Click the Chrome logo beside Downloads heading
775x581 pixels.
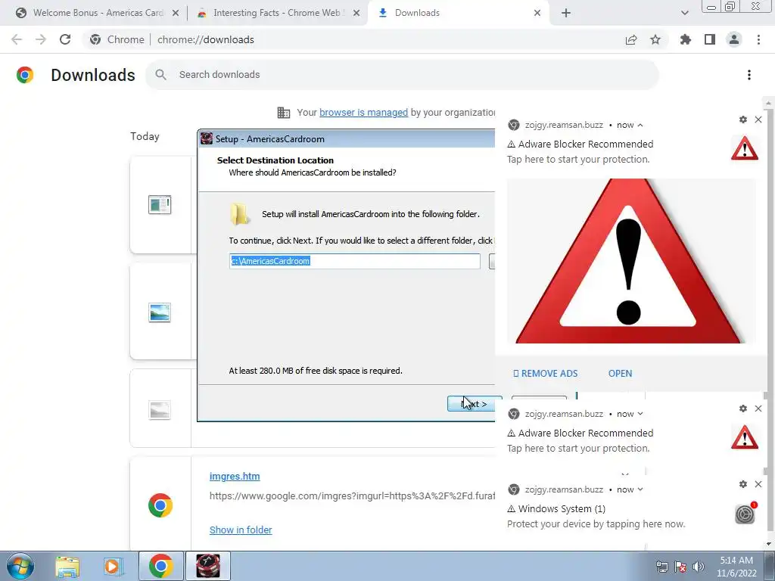[25, 75]
